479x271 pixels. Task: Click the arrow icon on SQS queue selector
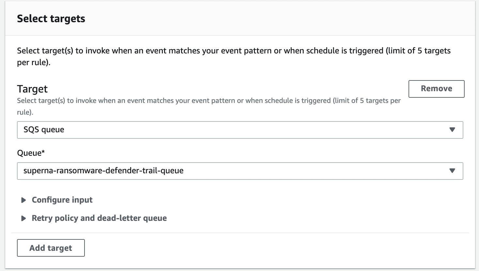(452, 130)
